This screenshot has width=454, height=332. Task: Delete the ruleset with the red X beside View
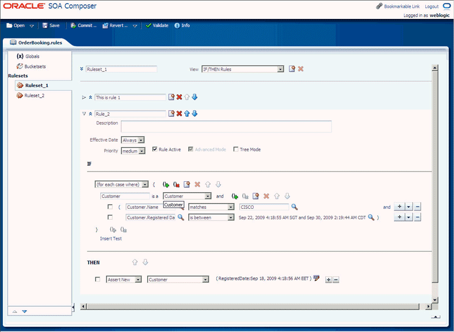301,69
